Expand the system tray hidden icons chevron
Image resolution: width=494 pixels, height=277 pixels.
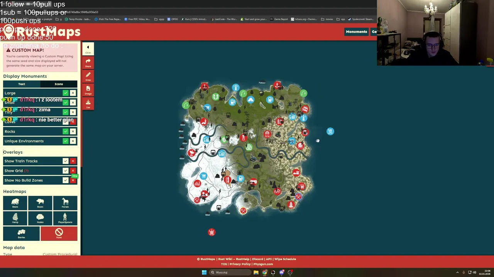(x=457, y=272)
